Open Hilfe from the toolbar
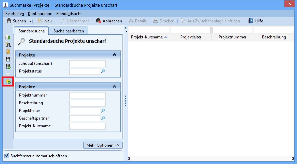Viewport: 297px width, 164px height. tap(255, 21)
